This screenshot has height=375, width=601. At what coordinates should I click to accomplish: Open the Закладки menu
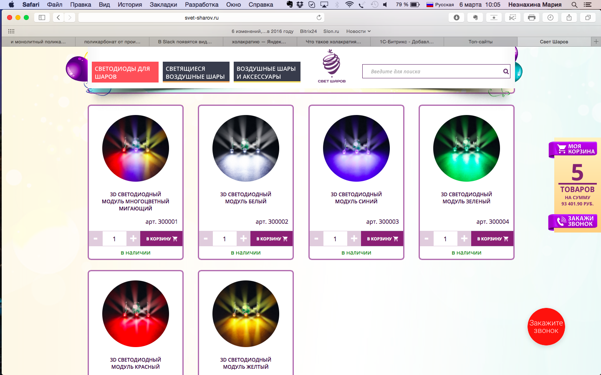point(164,5)
